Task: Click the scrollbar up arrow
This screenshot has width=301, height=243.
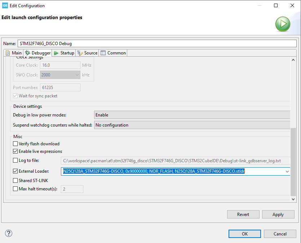Action: [293, 60]
